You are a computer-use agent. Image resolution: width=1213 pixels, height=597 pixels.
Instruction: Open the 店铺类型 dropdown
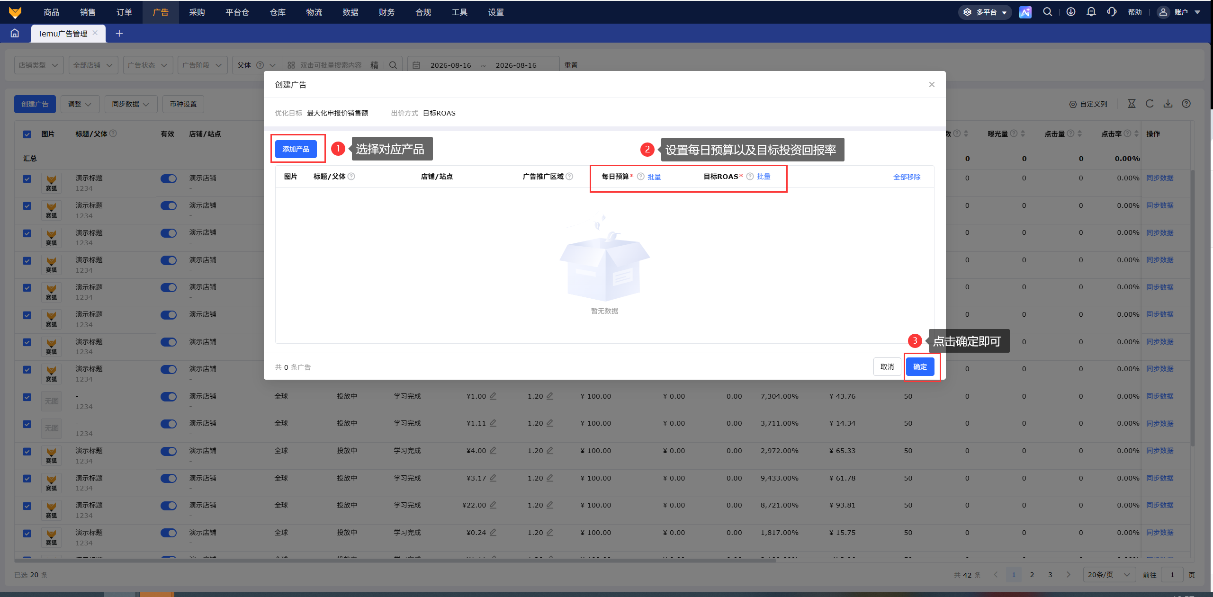(x=39, y=65)
